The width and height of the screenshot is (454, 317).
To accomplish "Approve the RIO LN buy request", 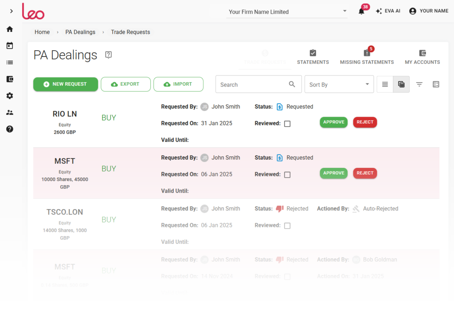I will (x=333, y=122).
